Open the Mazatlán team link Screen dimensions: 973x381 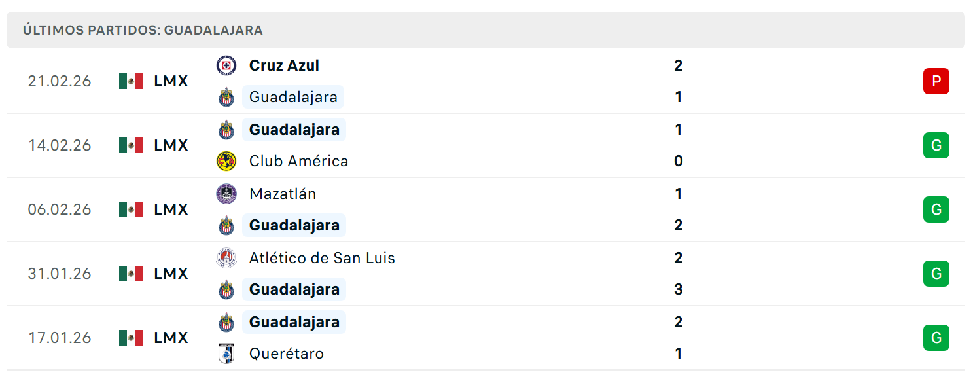click(283, 194)
